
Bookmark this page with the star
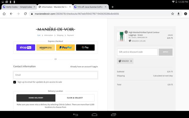pos(172,14)
